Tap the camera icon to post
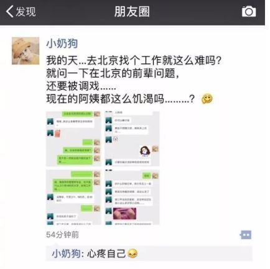Image resolution: width=270 pixels, height=269 pixels. tap(249, 12)
